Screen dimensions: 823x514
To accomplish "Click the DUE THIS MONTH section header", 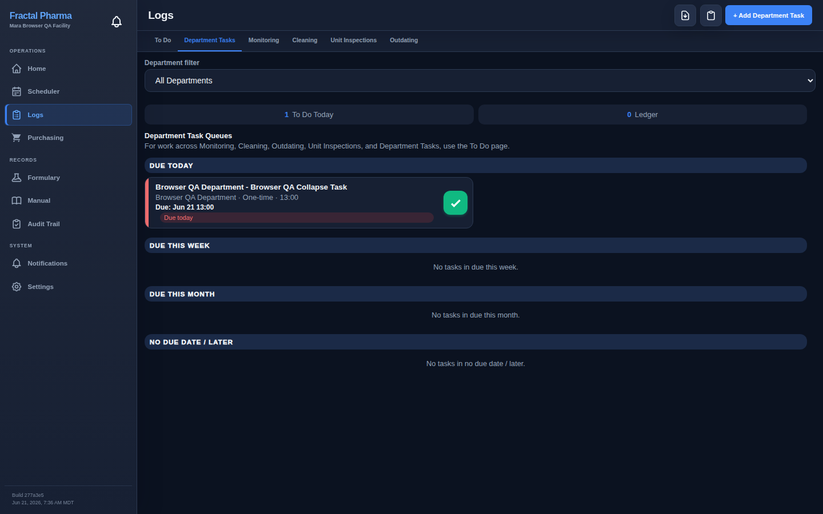I will [x=476, y=294].
